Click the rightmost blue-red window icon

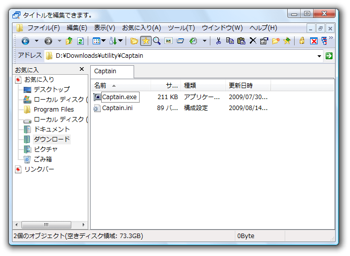pos(325,41)
